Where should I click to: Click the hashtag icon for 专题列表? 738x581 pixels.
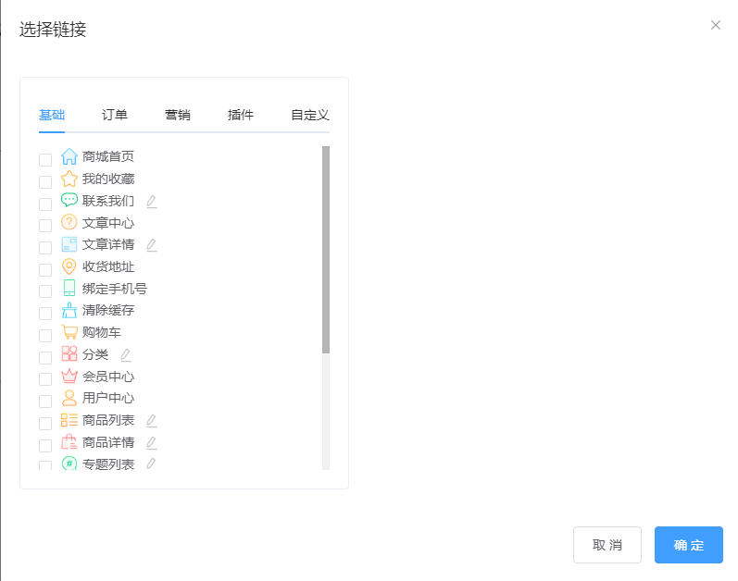69,463
